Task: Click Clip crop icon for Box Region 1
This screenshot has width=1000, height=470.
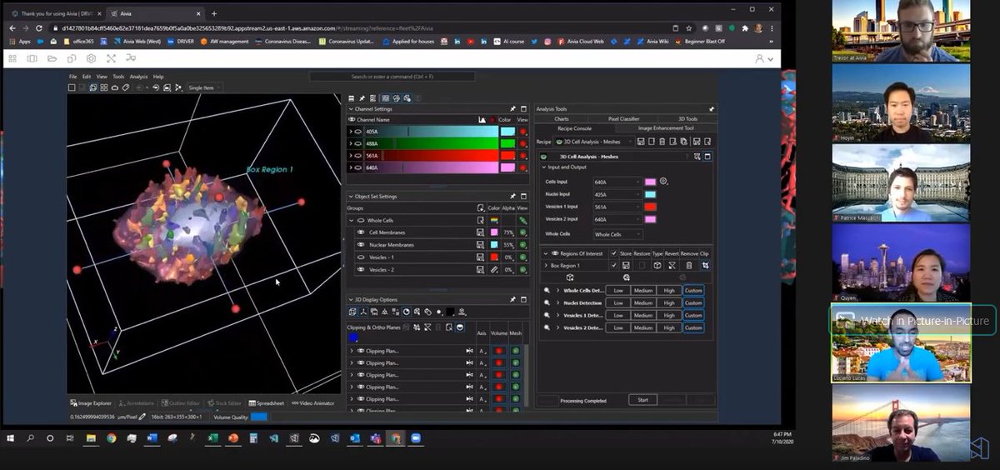Action: coord(705,265)
